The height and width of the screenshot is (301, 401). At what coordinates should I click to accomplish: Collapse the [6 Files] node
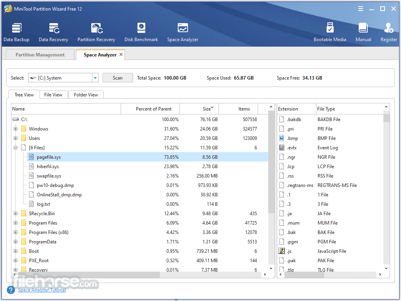click(15, 148)
